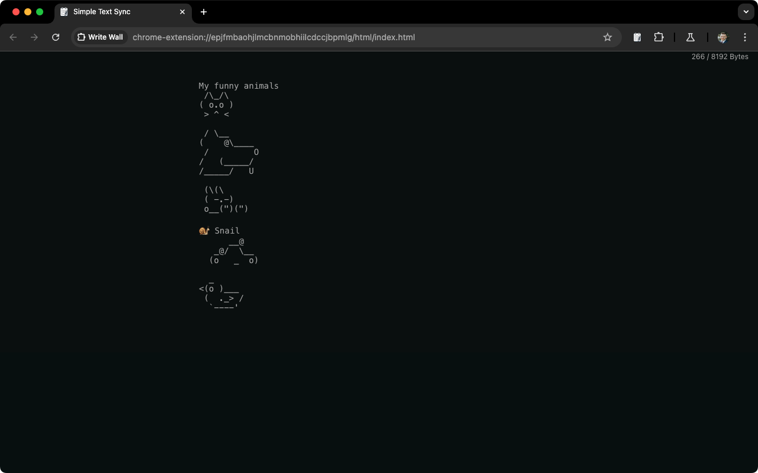
Task: Reload the current page
Action: point(56,37)
